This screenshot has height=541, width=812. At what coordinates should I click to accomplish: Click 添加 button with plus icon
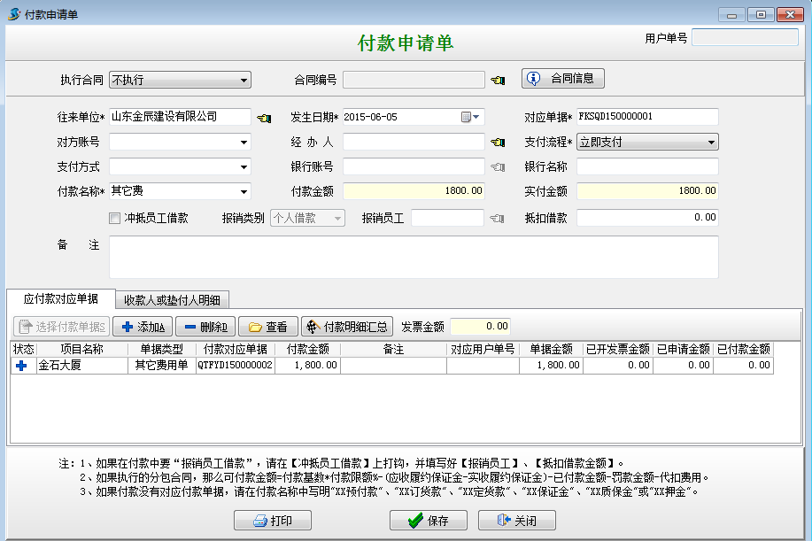142,327
